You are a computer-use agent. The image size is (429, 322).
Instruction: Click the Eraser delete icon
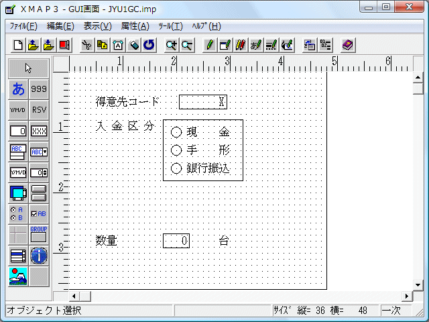[x=133, y=45]
